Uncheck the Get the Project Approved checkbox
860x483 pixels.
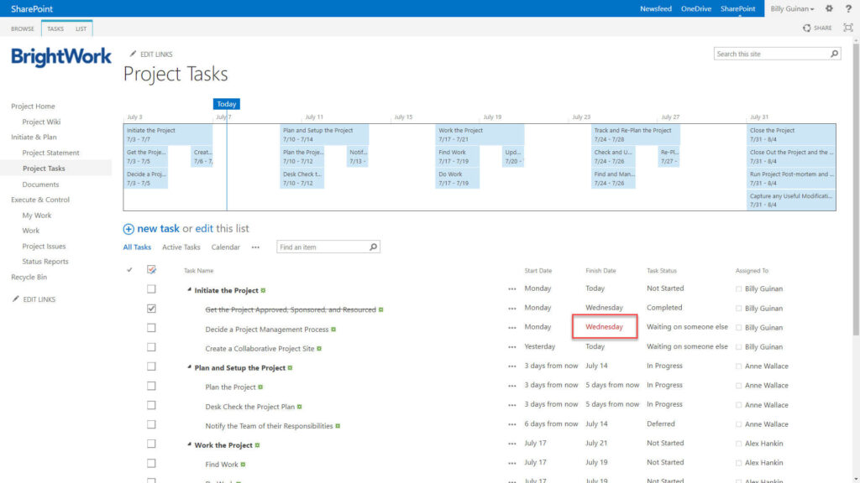point(151,309)
